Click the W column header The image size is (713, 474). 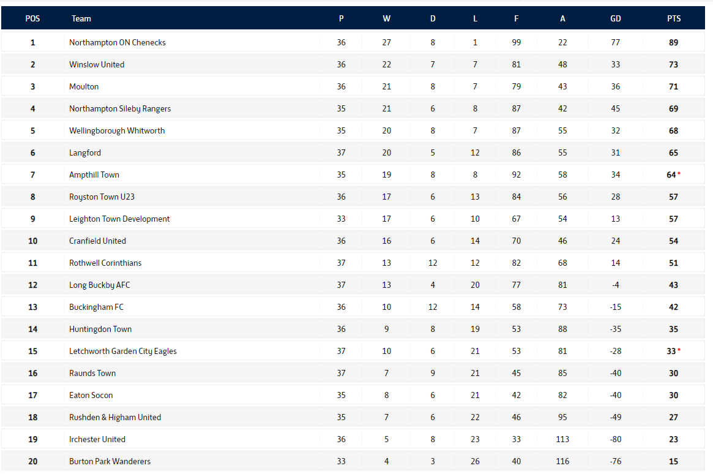(387, 19)
